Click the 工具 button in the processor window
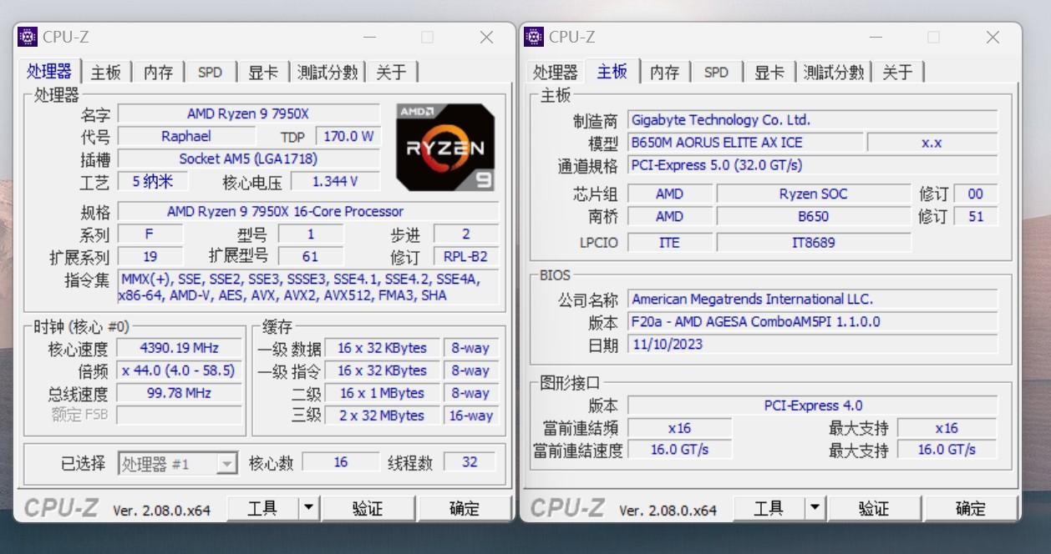Image resolution: width=1051 pixels, height=554 pixels. [x=262, y=508]
